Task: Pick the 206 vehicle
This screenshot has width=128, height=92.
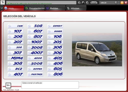Action: pyautogui.click(x=15, y=37)
